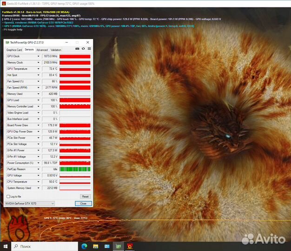The height and width of the screenshot is (251, 291).
Task: Click the Bus Interface Load label
Action: pos(18,119)
